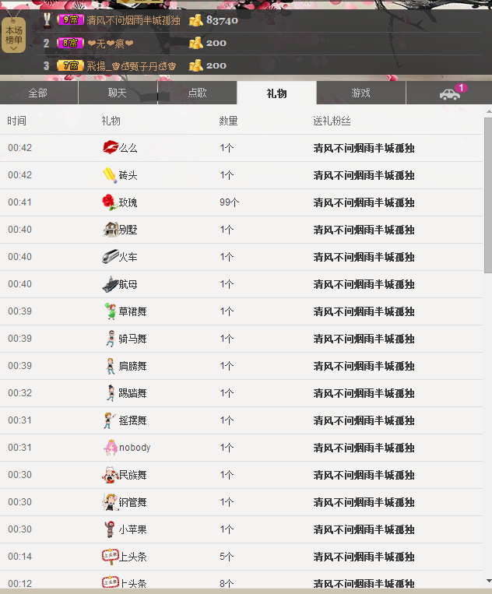
Task: Click the scroll down arrow on scrollbar
Action: click(x=487, y=580)
